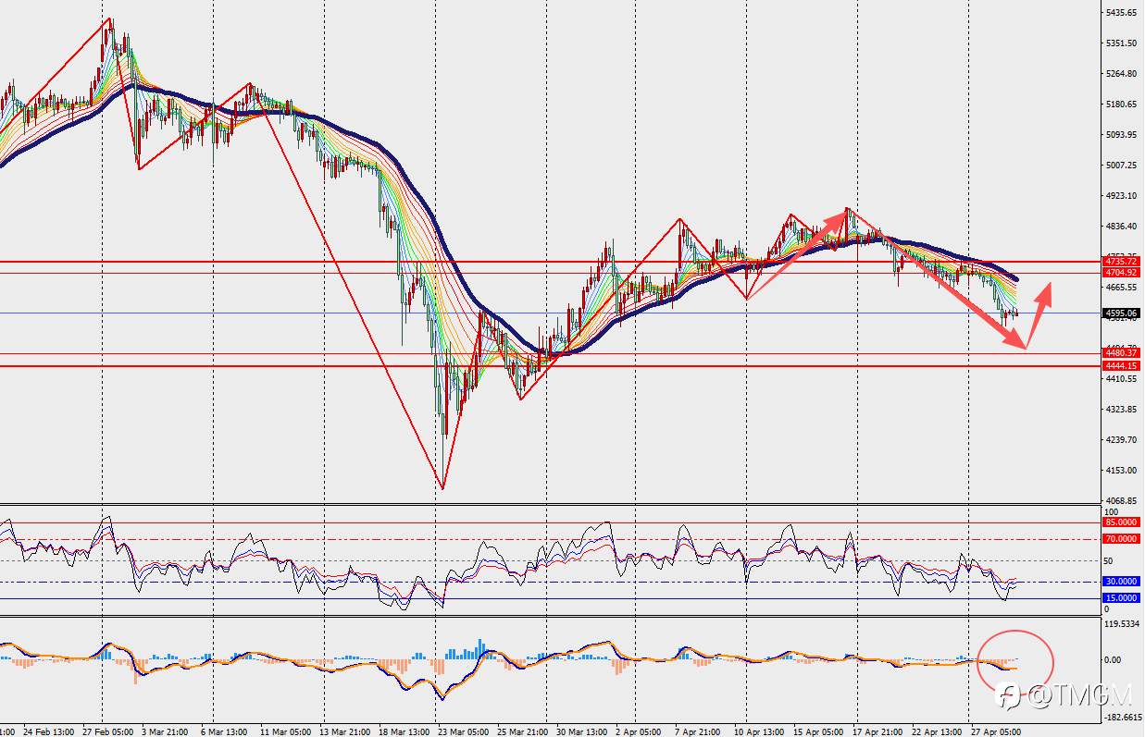Click the 10 Apr 13:00 time label
1145x737 pixels.
point(761,731)
